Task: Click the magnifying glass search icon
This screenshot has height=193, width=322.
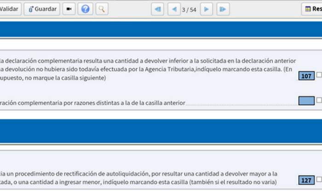Action: click(102, 9)
